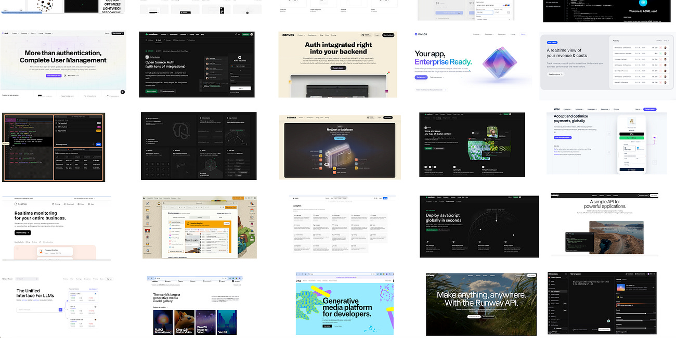The image size is (676, 338).
Task: Open the 'Make anything, anywhere. With the Runway API' thumbnail
Action: coord(482,305)
